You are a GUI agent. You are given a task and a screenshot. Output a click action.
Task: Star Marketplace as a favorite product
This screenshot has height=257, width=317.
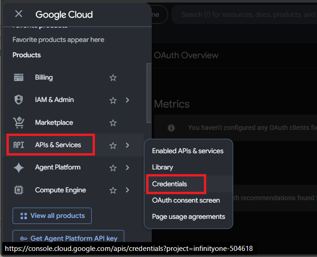click(113, 123)
